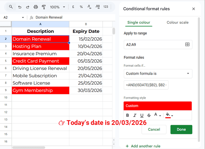Image resolution: width=205 pixels, height=149 pixels.
Task: Open the fill colour picker
Action: tap(169, 115)
